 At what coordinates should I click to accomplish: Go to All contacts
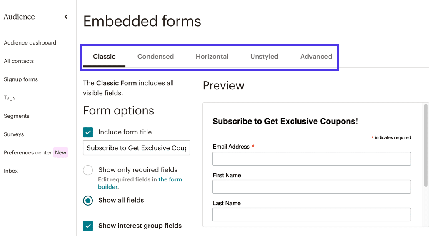(x=19, y=61)
